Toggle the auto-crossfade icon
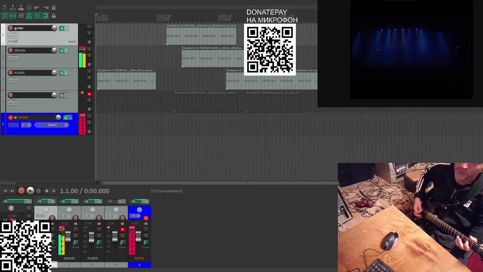 pos(5,15)
